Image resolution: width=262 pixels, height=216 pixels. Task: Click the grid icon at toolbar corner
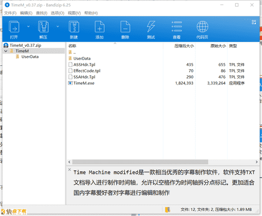pyautogui.click(x=254, y=22)
